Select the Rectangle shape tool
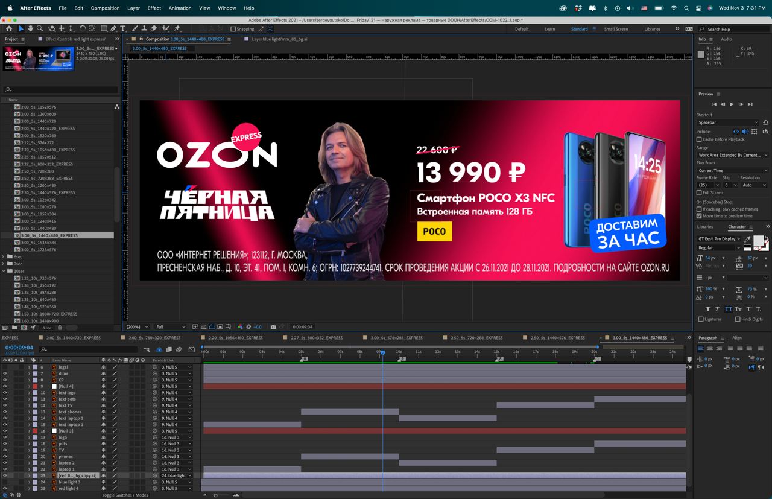The image size is (772, 499). point(104,28)
